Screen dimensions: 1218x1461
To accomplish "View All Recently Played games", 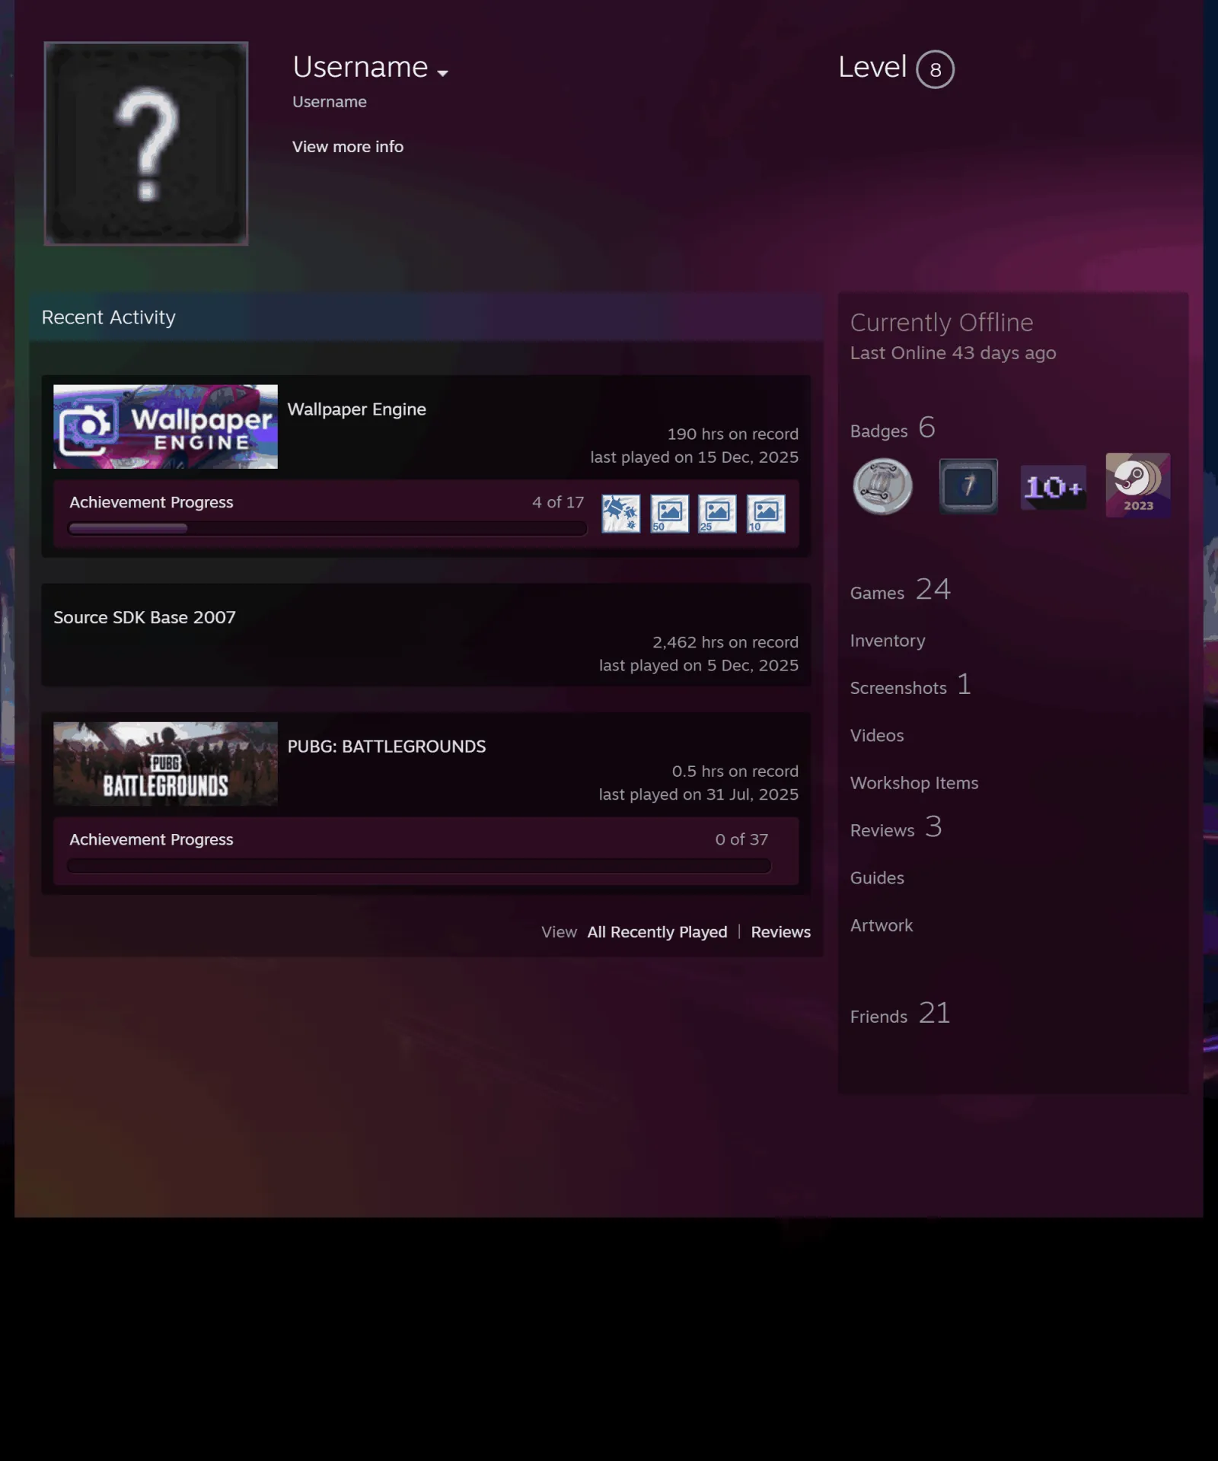I will tap(657, 931).
